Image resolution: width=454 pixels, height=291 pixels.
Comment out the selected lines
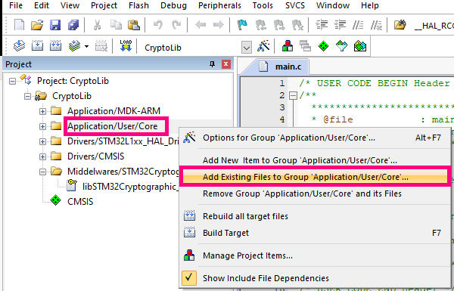pyautogui.click(x=358, y=25)
